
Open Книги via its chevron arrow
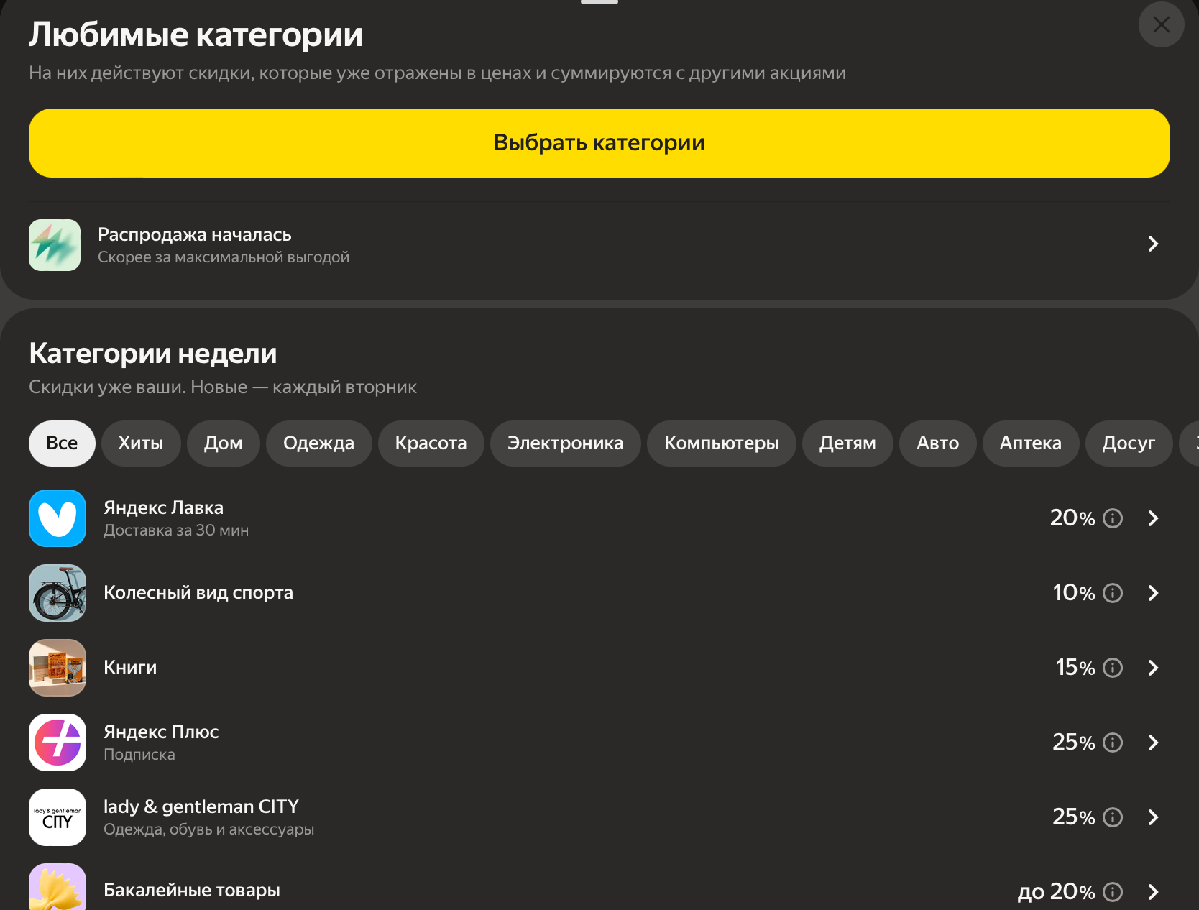[1153, 668]
